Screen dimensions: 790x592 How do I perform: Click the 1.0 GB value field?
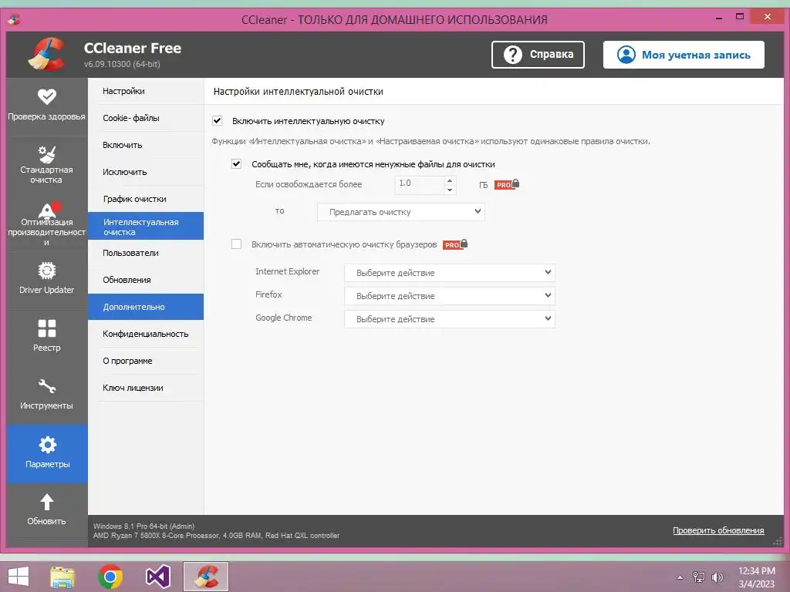[x=419, y=183]
